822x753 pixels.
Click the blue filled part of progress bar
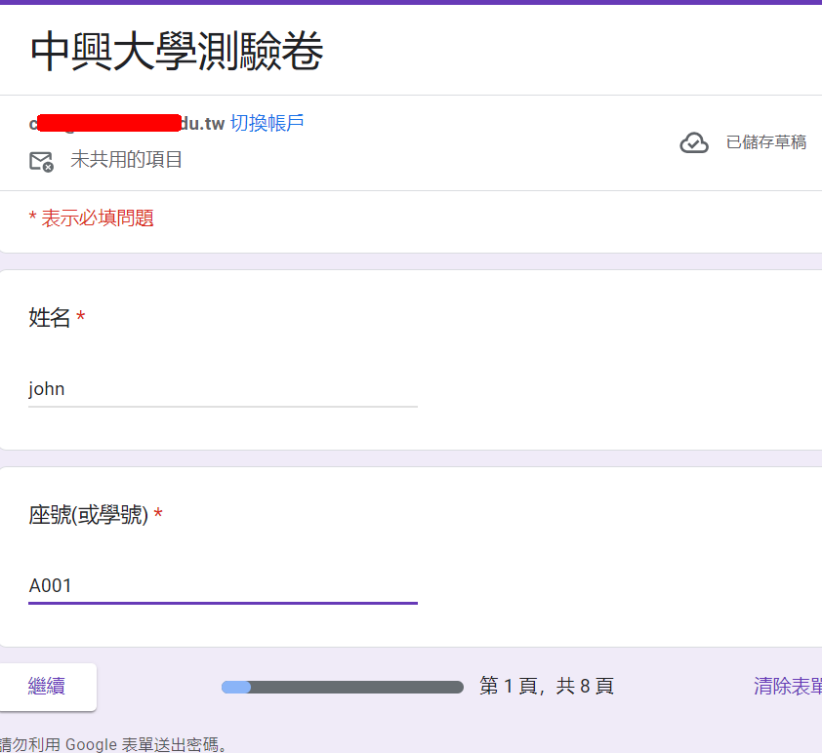pyautogui.click(x=236, y=687)
